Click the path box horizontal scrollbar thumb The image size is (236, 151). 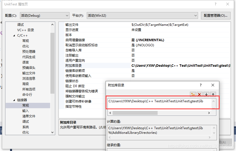click(135, 113)
